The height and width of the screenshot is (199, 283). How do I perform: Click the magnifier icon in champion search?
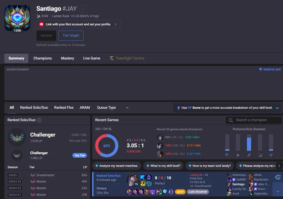coord(231,120)
